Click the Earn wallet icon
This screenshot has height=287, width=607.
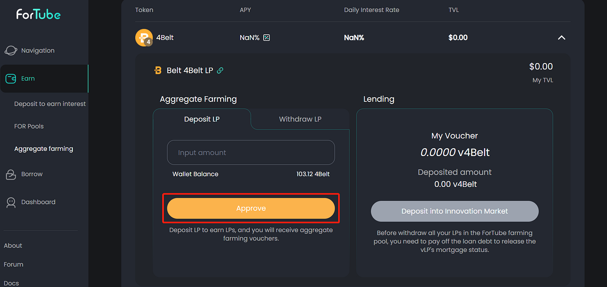coord(11,78)
